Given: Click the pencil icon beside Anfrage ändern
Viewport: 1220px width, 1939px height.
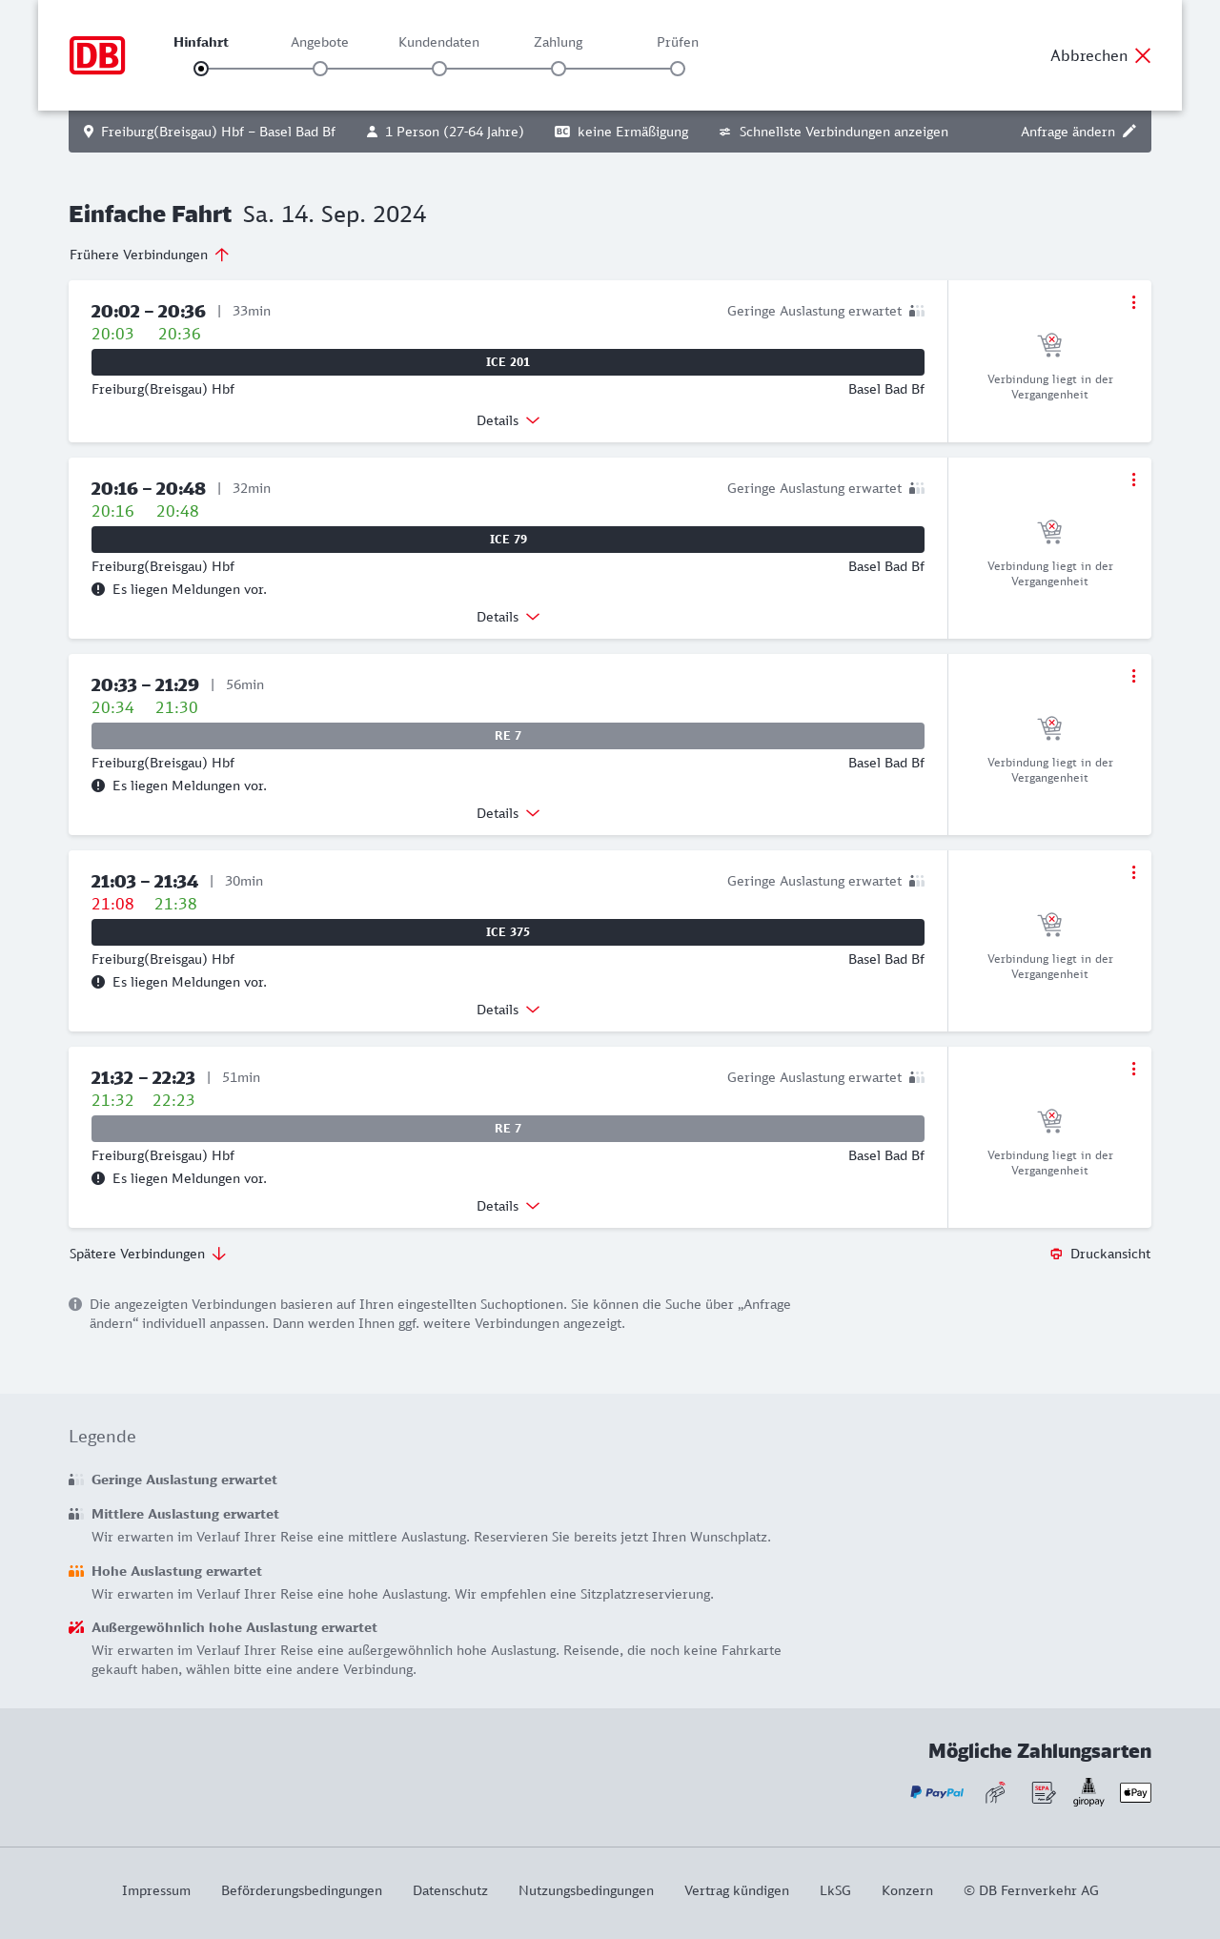Looking at the screenshot, I should (1129, 132).
